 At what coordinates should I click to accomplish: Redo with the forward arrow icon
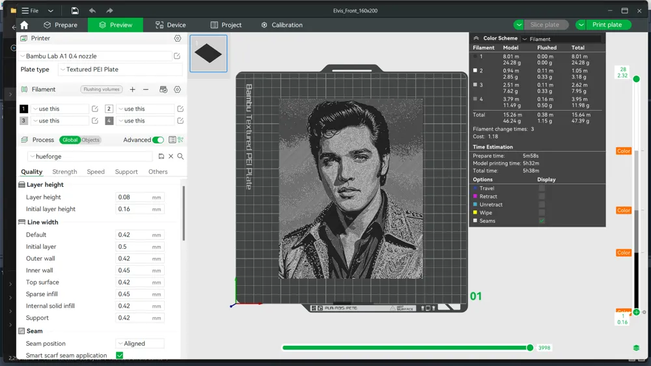pyautogui.click(x=109, y=11)
